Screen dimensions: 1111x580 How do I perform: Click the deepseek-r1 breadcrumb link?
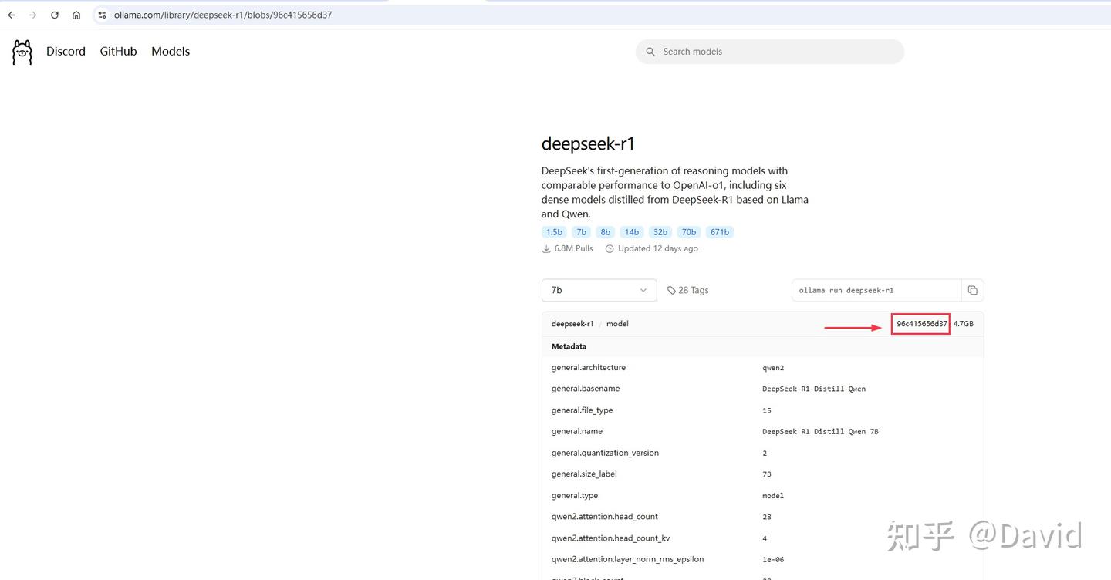click(572, 324)
